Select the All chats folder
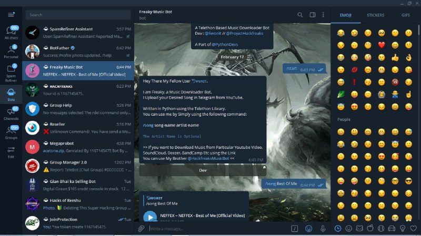 click(x=11, y=33)
